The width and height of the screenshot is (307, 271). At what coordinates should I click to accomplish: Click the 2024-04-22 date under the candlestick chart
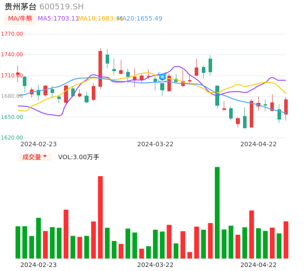[x=259, y=144]
